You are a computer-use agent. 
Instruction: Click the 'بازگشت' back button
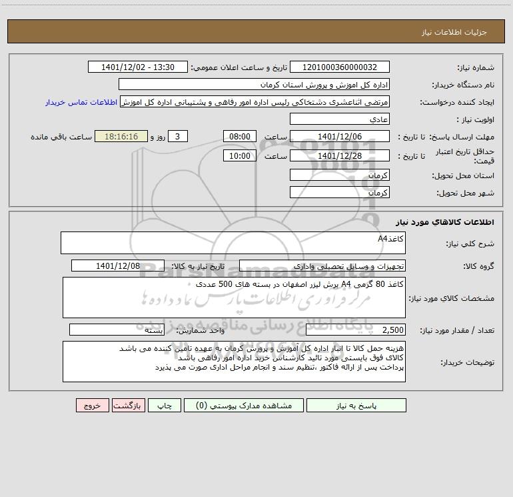pos(128,406)
